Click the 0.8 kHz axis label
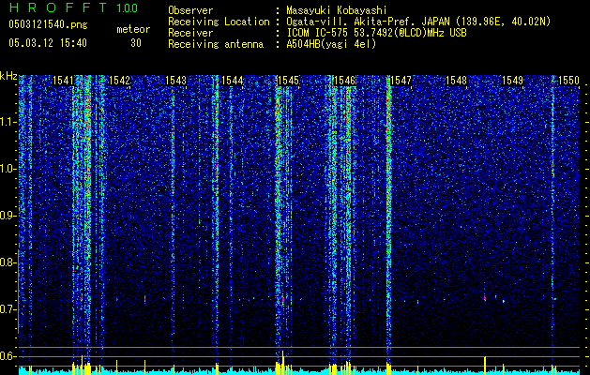Screen dimensions: 590x375 point(8,262)
